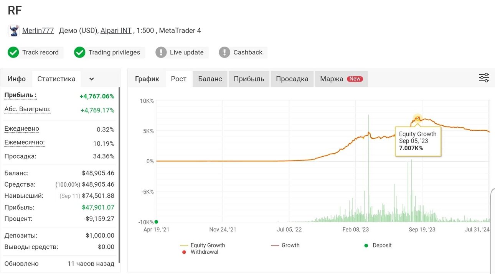The height and width of the screenshot is (274, 495).
Task: Click the Баланс $48,905.46 value
Action: point(98,173)
